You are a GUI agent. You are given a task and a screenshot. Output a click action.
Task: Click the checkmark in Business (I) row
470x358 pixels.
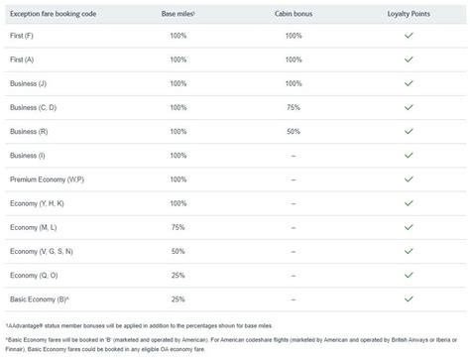(409, 156)
